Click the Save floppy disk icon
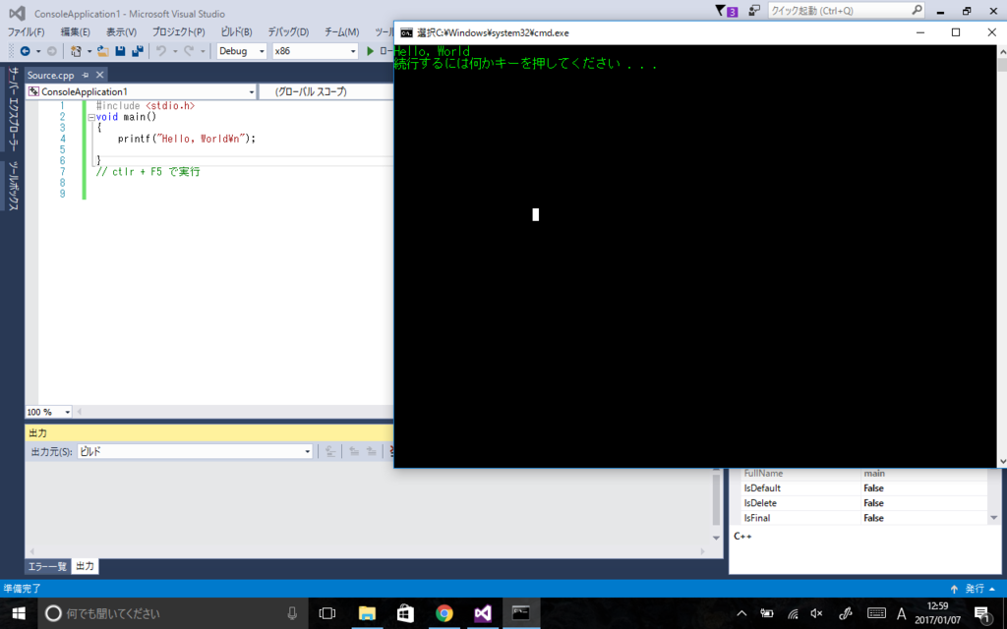Screen dimensions: 1007x629 tap(120, 51)
